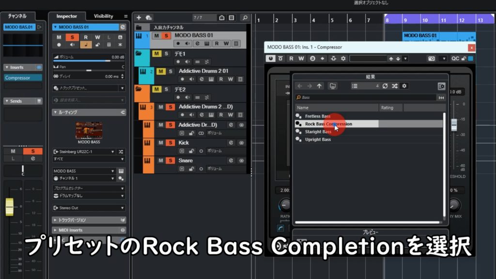The width and height of the screenshot is (496, 279).
Task: Click the navigate-up arrow in preset browser
Action: 319,86
